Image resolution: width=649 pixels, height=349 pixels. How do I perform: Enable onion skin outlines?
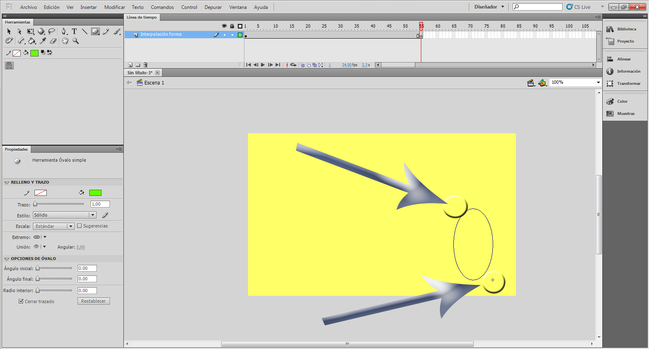308,65
